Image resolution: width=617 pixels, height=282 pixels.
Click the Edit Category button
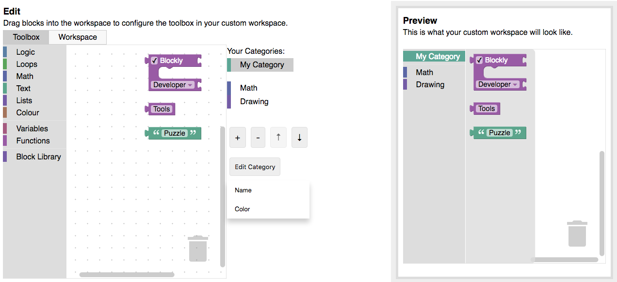[255, 166]
